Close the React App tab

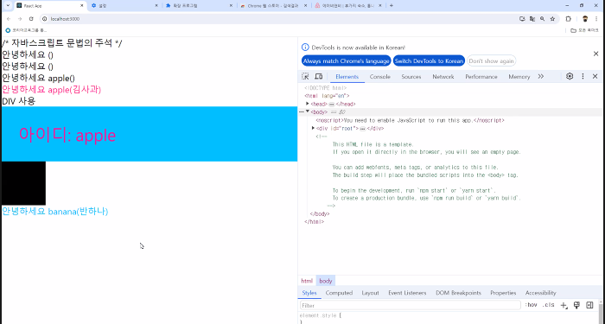coord(82,6)
